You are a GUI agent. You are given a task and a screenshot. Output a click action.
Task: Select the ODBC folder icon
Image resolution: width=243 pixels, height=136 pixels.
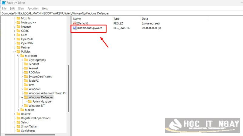click(19, 31)
